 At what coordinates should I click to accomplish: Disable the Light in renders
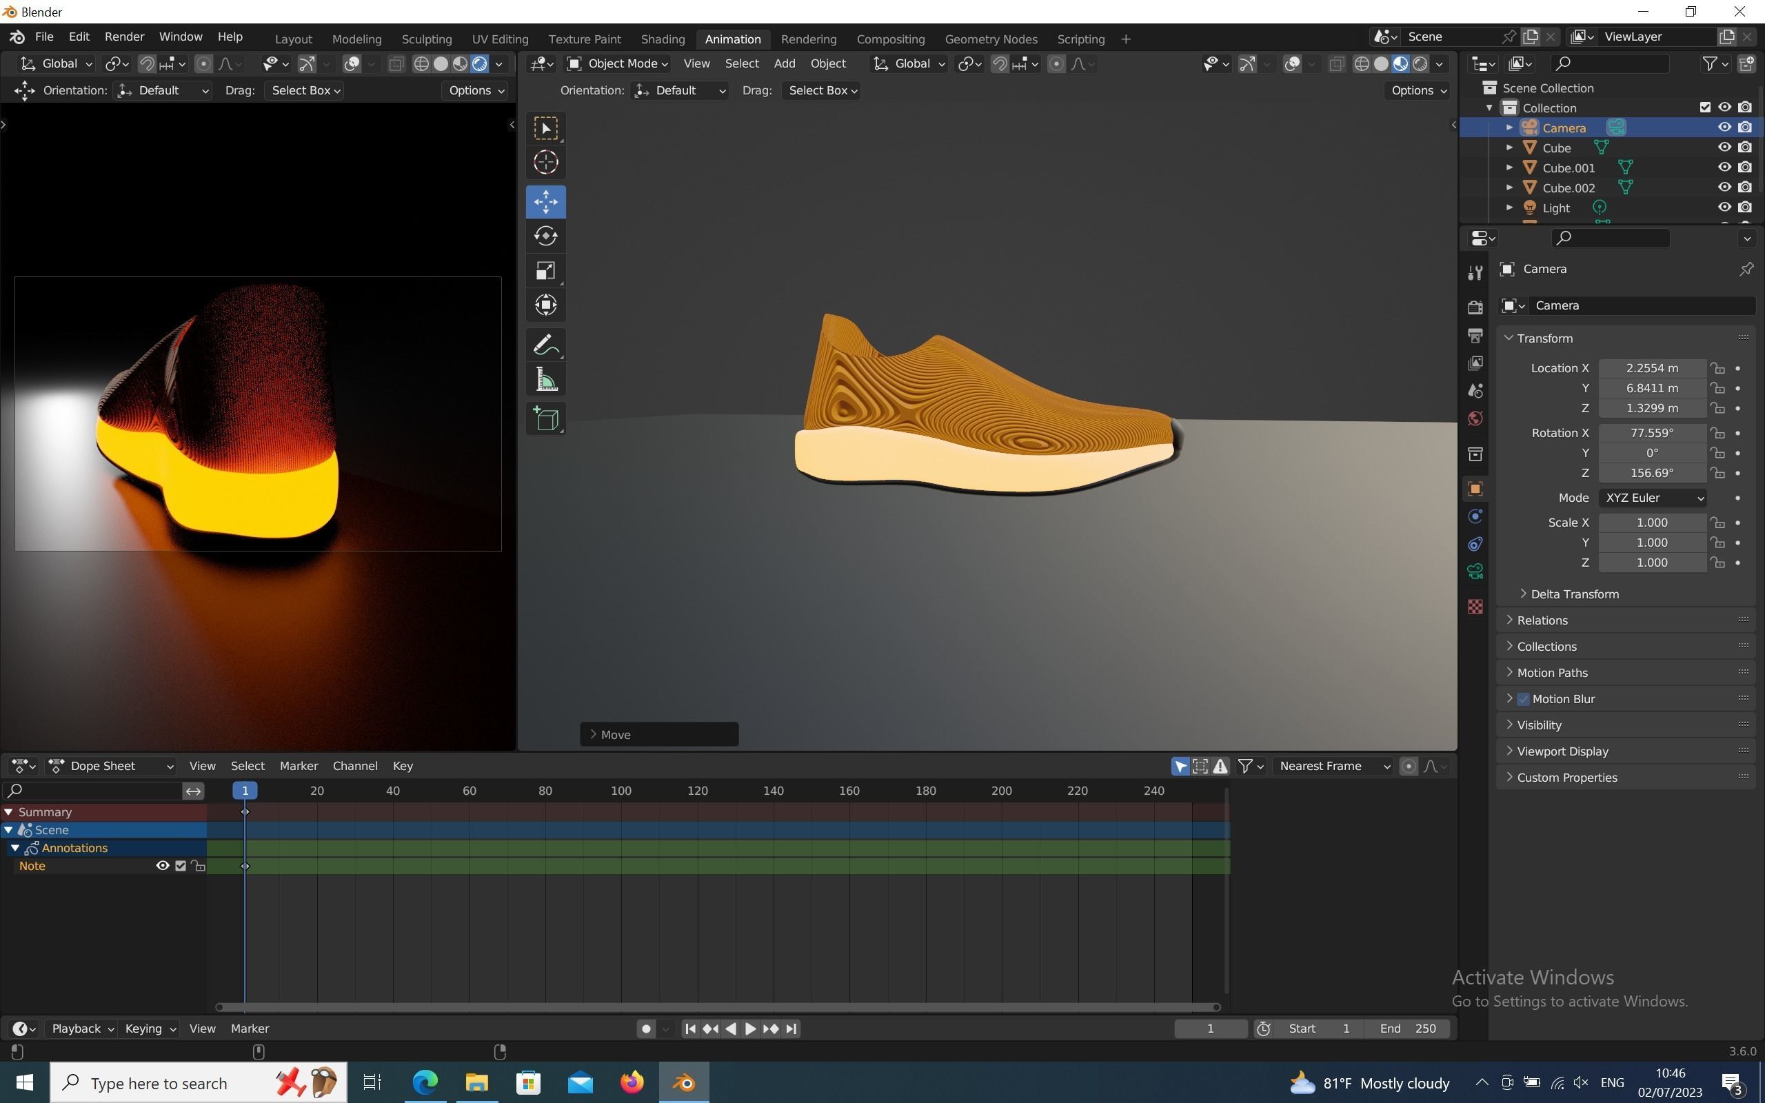click(x=1744, y=208)
